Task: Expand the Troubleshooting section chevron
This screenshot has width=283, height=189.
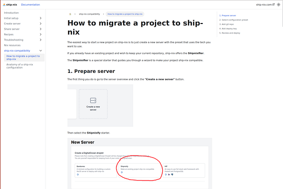Action: point(41,40)
